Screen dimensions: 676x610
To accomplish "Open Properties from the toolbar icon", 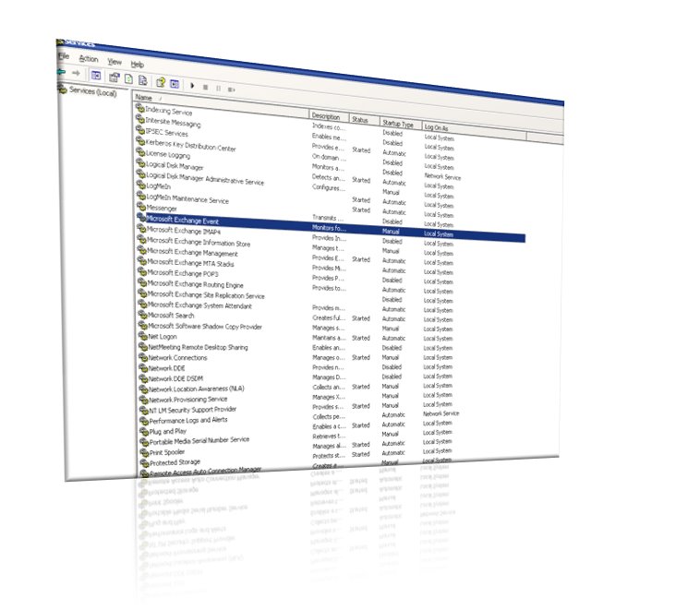I will (114, 78).
